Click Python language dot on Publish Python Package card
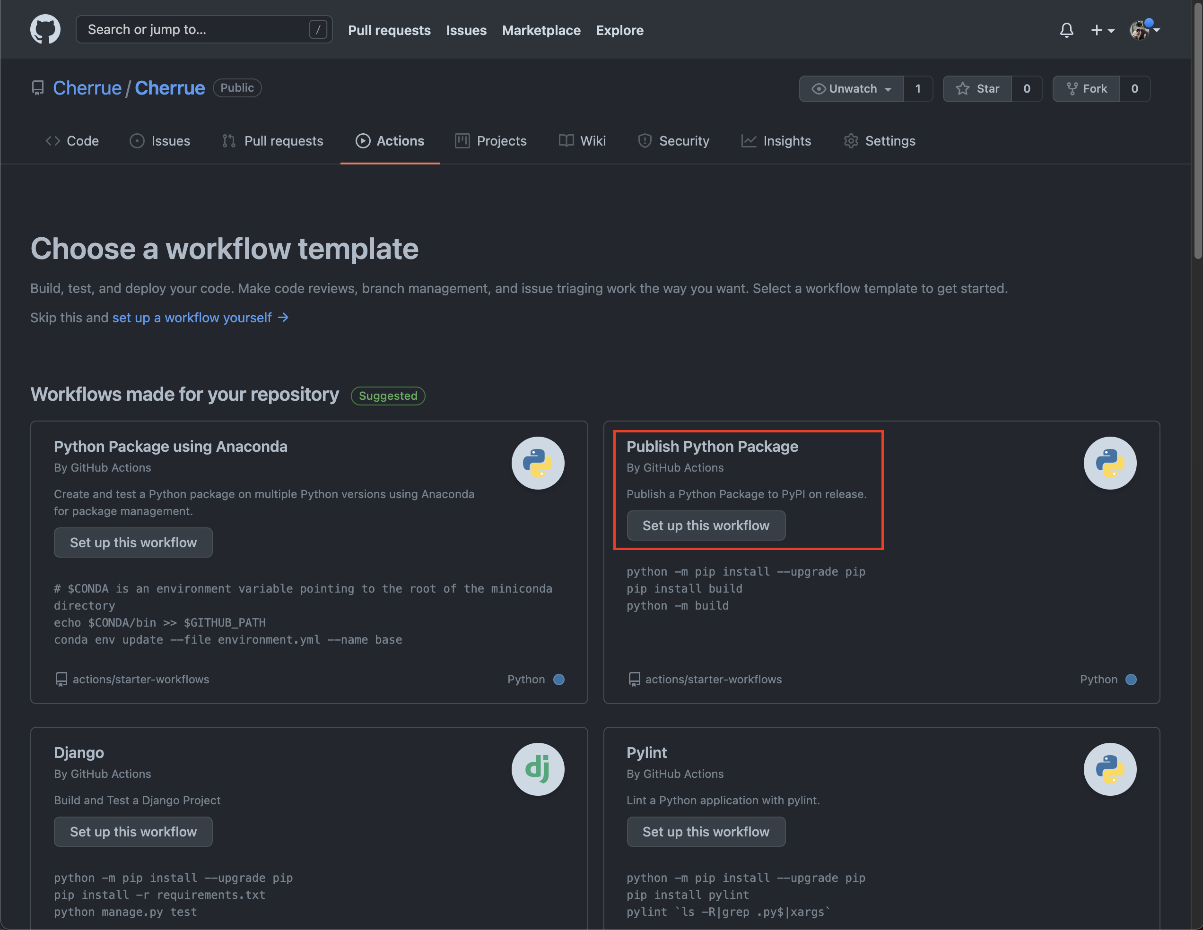Screen dimensions: 1203x930 [x=1131, y=679]
